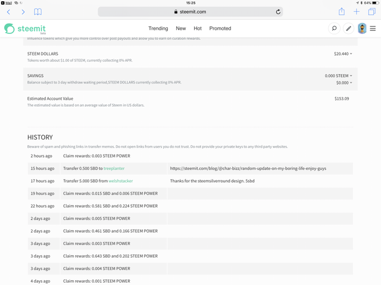Click the savings 3 day withdraw description
The height and width of the screenshot is (285, 381).
click(x=104, y=83)
